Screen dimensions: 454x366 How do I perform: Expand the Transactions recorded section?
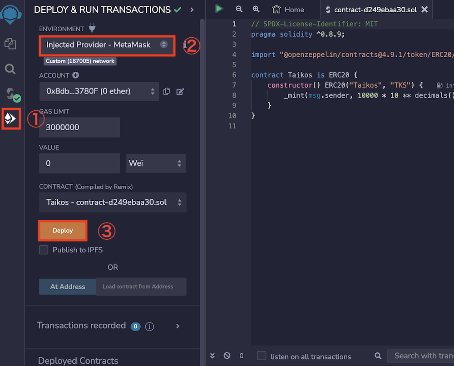pos(178,326)
